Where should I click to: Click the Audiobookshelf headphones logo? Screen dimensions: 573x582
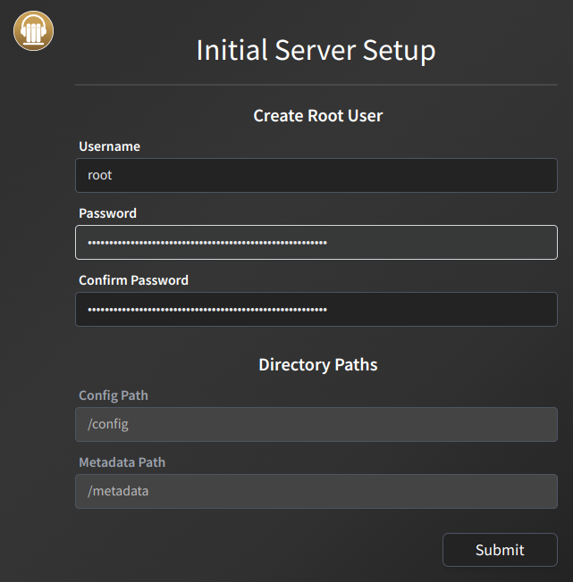34,31
